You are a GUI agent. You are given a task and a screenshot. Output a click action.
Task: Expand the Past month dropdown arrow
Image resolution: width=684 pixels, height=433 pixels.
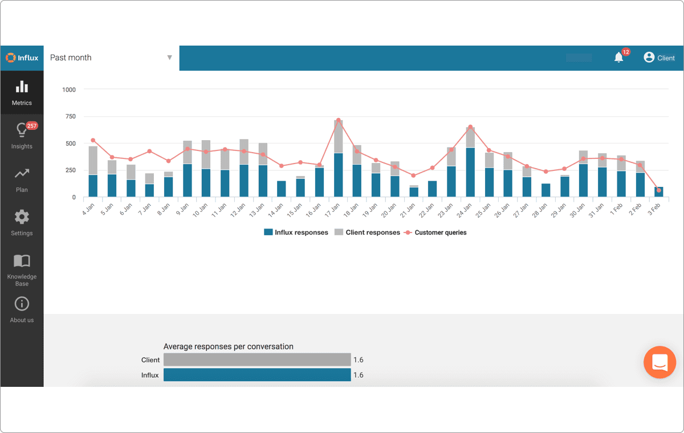pyautogui.click(x=169, y=58)
